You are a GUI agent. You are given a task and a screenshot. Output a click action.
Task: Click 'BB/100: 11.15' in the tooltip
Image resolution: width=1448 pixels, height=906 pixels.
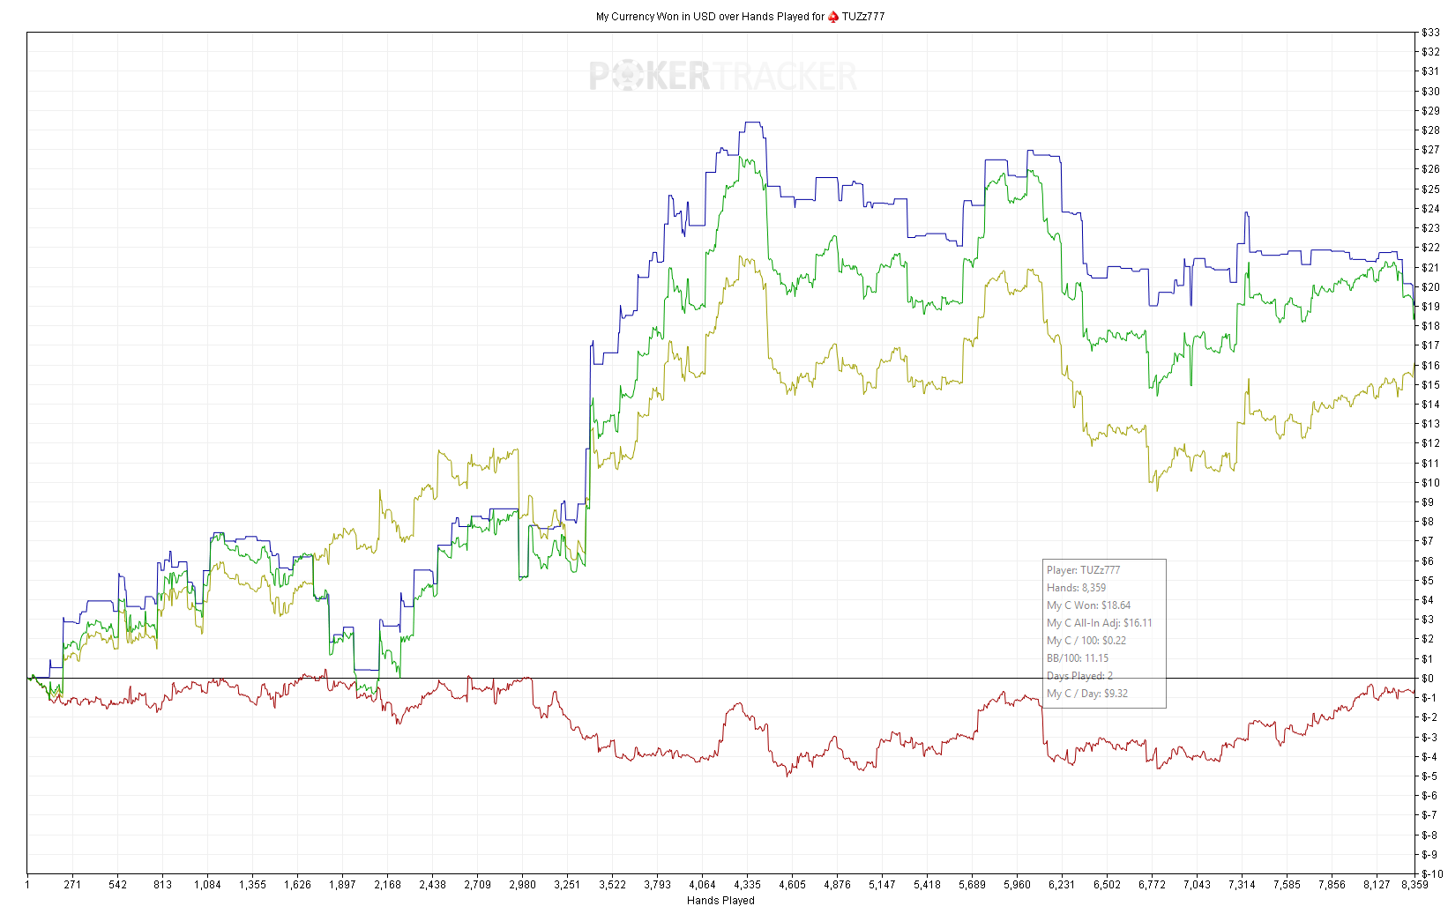[x=1078, y=658]
